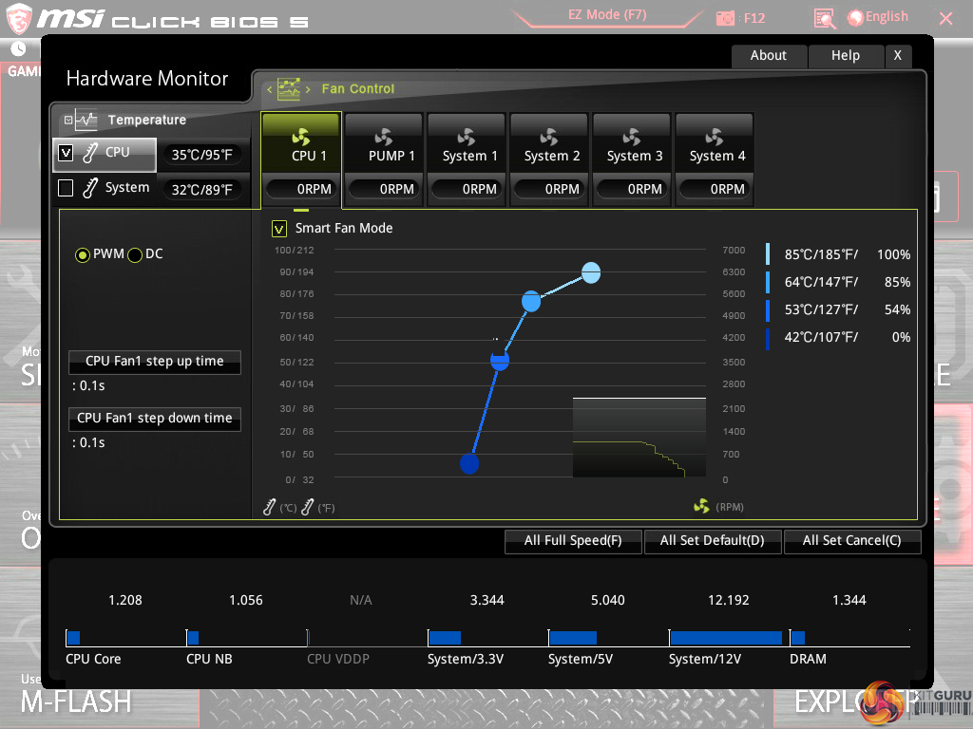
Task: Click the CPU 1 fan icon
Action: pos(301,137)
